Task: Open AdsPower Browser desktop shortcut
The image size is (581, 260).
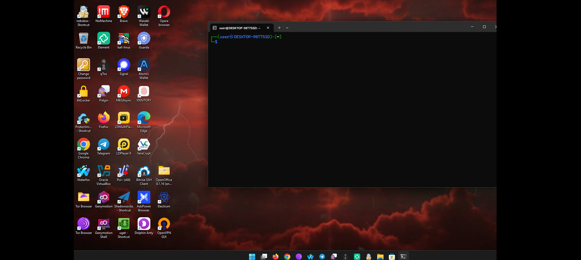Action: tap(144, 202)
